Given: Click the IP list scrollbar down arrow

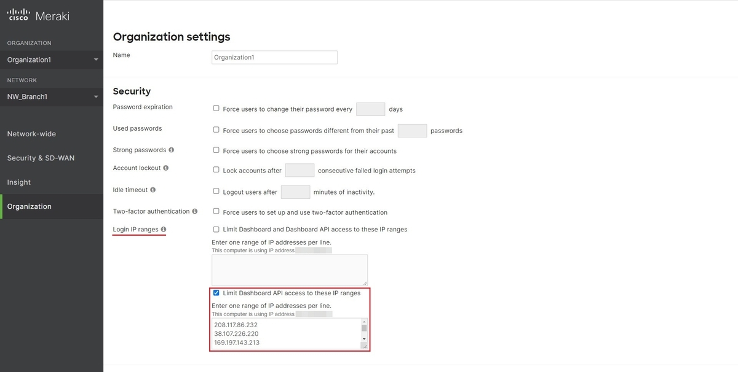Looking at the screenshot, I should click(364, 339).
